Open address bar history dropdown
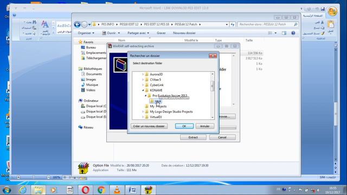 227,24
